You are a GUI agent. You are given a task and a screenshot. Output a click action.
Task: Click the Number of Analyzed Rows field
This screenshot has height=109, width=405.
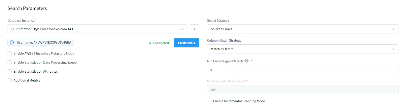pyautogui.click(x=302, y=90)
